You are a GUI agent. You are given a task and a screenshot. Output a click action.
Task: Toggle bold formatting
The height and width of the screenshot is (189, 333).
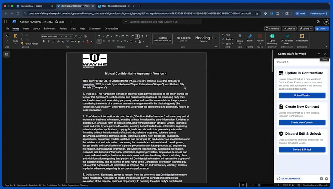(44, 42)
